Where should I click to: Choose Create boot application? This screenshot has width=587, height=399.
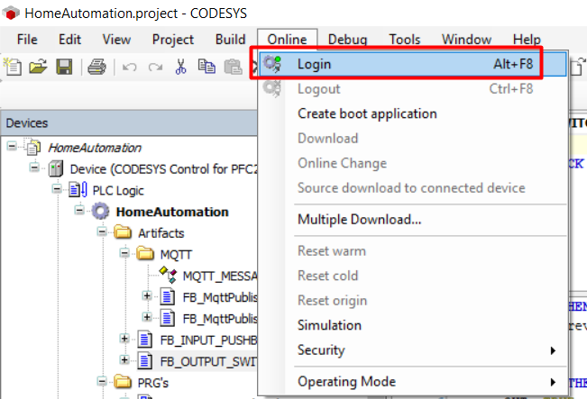coord(413,113)
